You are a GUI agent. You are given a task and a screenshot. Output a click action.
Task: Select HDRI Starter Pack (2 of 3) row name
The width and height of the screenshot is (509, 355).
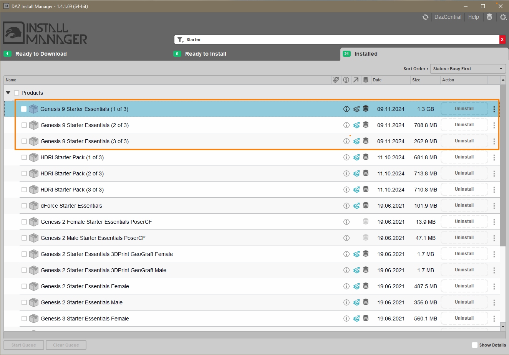coord(72,173)
